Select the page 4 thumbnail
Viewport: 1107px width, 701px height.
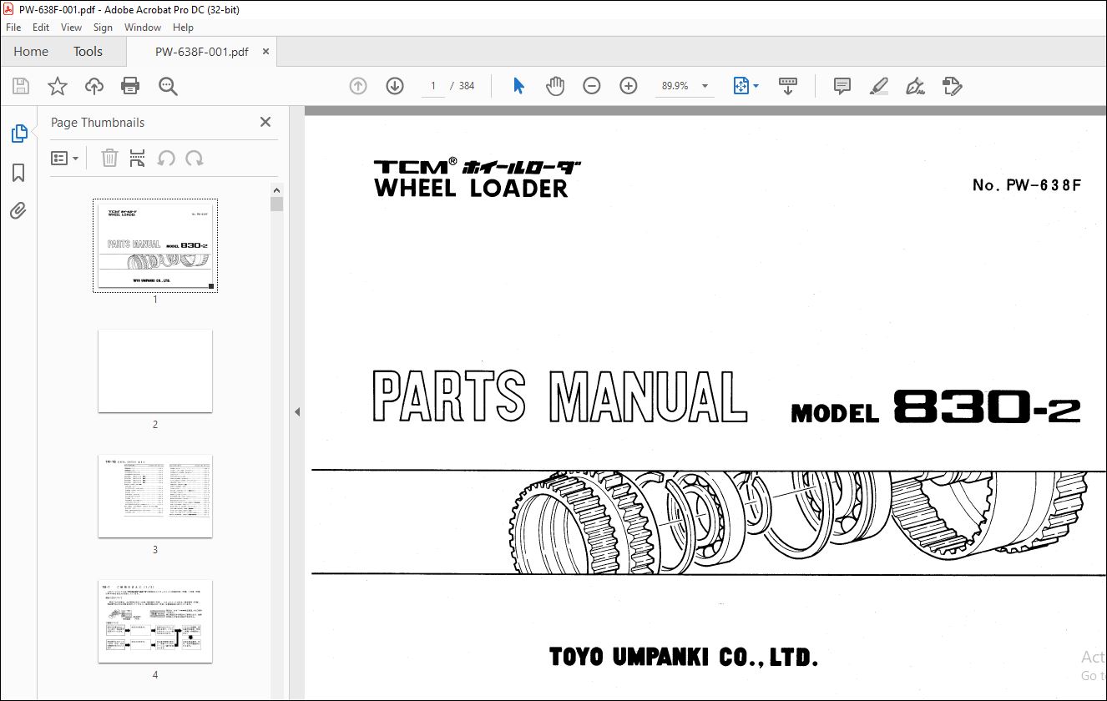pyautogui.click(x=155, y=621)
